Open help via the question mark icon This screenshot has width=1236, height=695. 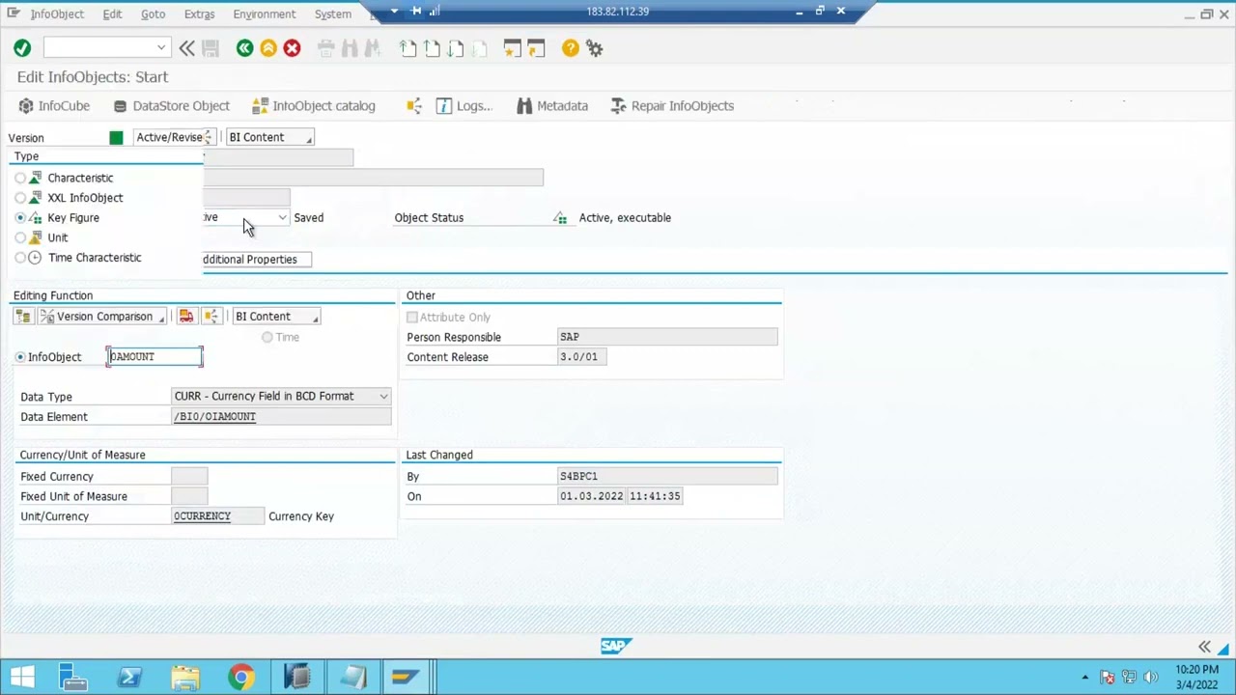[571, 48]
